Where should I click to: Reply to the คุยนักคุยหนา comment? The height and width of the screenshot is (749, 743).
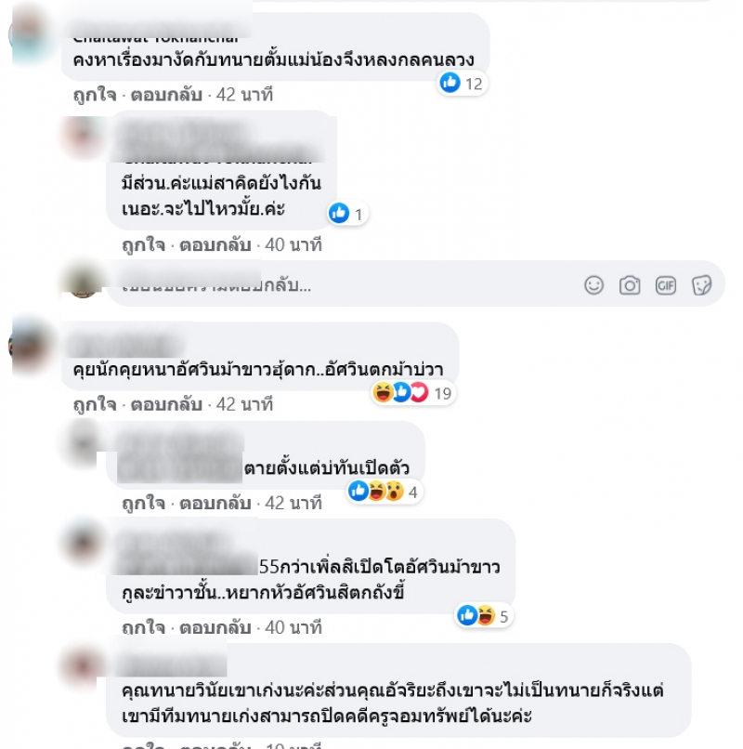[x=166, y=404]
